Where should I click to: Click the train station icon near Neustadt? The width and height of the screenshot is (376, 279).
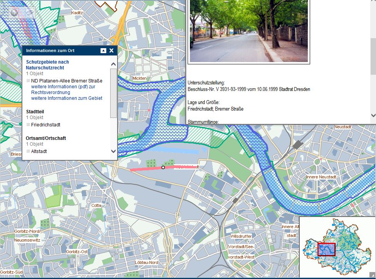coord(297,145)
